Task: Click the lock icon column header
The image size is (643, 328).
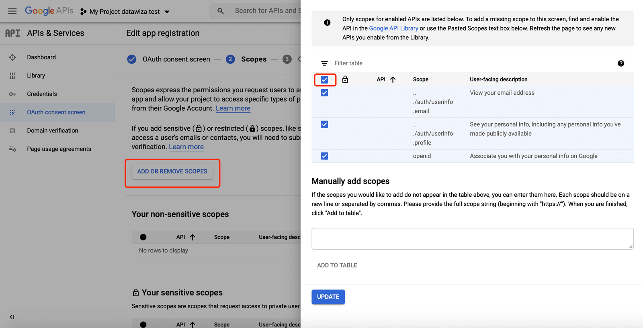Action: (x=345, y=79)
